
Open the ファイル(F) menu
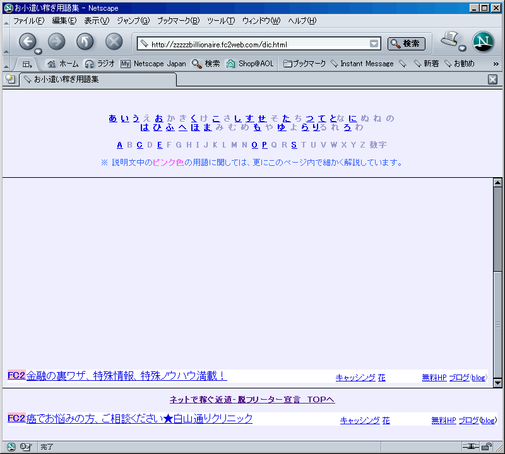click(28, 21)
